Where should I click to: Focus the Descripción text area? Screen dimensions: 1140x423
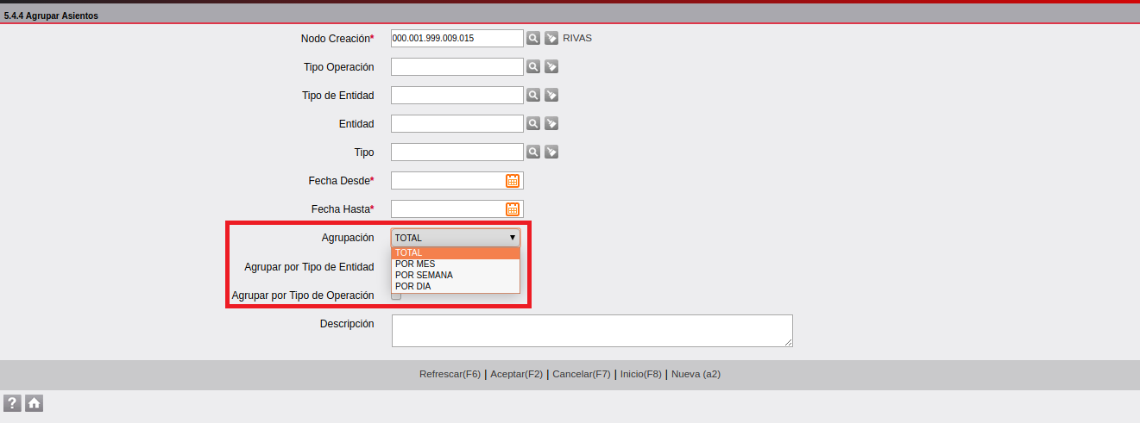[591, 331]
